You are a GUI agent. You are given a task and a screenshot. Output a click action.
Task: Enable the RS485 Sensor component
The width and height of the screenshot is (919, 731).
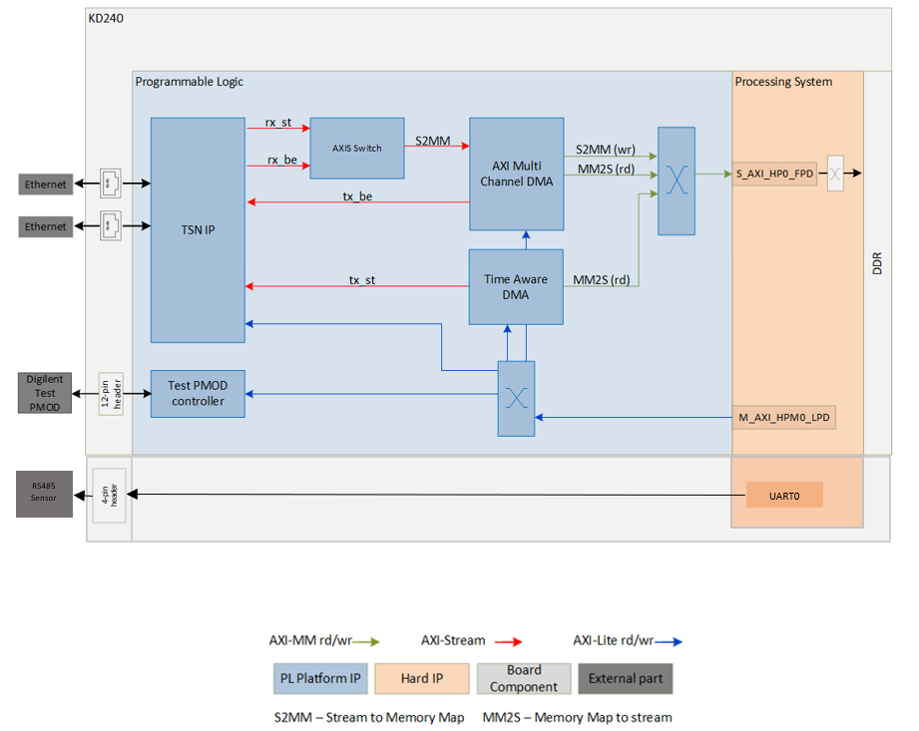click(x=43, y=493)
